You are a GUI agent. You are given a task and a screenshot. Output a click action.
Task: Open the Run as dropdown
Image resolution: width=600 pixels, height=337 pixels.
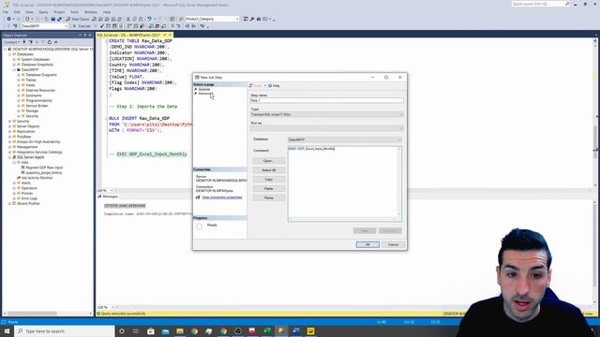point(327,128)
